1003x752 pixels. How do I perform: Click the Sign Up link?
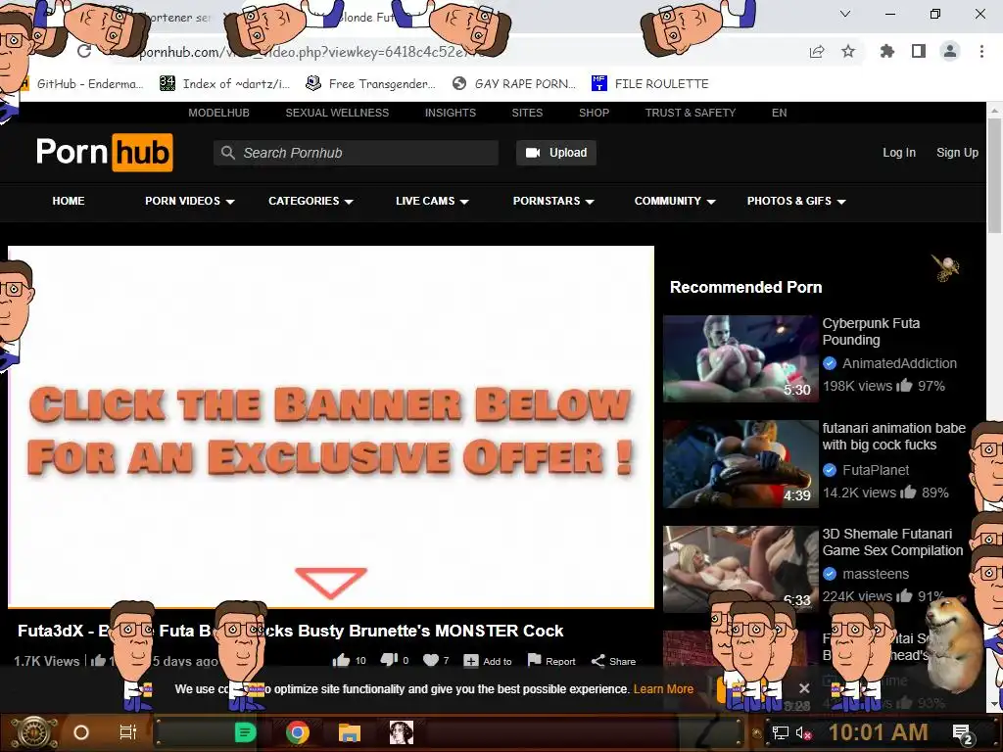[958, 152]
